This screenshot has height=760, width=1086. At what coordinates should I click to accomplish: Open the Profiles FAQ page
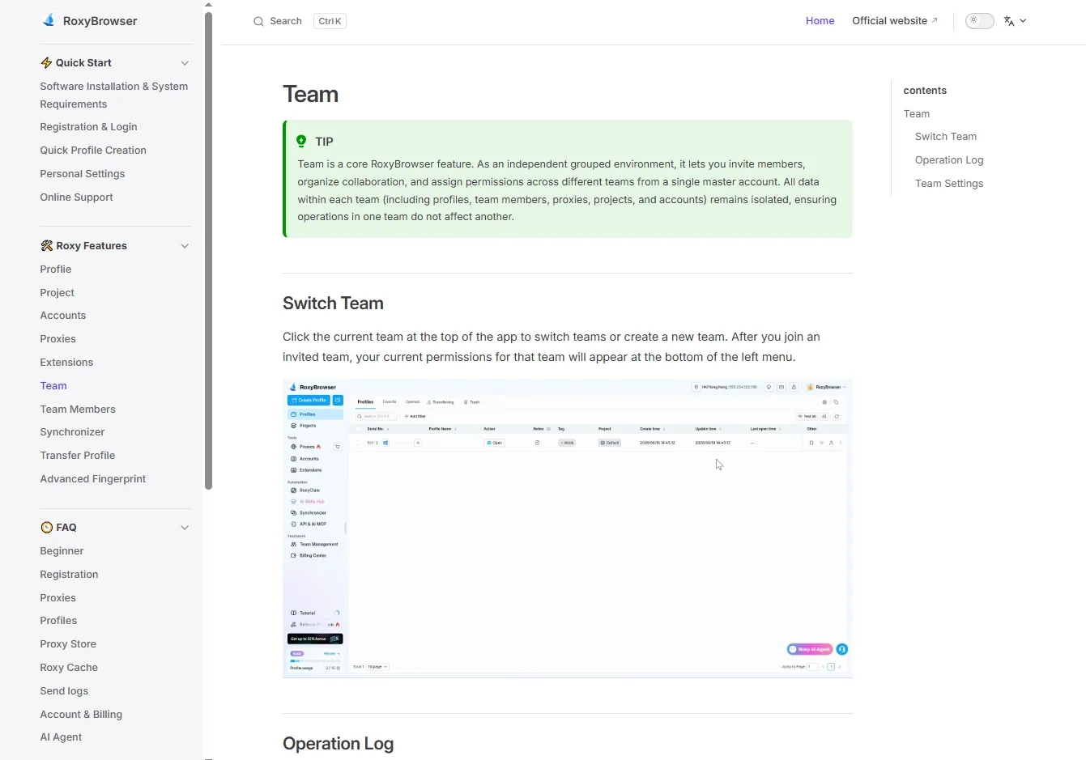[58, 621]
